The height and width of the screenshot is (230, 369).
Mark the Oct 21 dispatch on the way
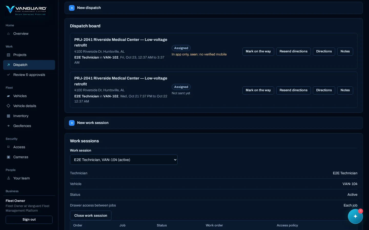tap(258, 90)
